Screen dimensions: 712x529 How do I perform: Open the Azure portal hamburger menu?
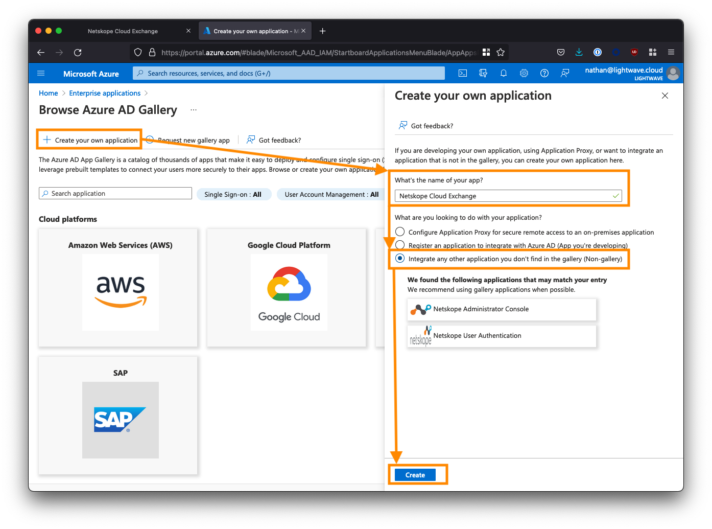41,73
